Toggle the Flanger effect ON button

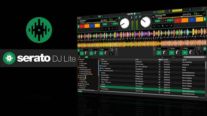point(101,53)
